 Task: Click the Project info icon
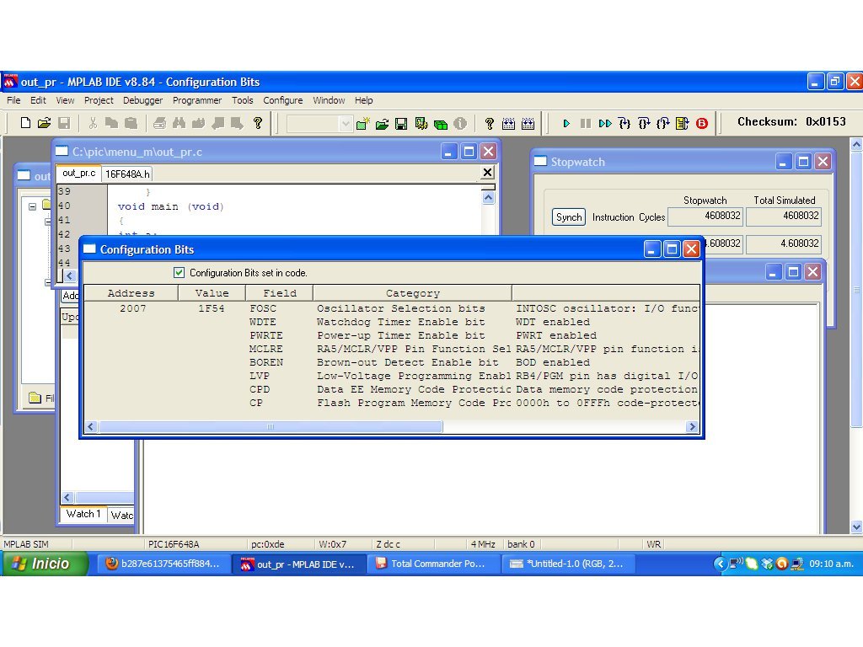460,123
